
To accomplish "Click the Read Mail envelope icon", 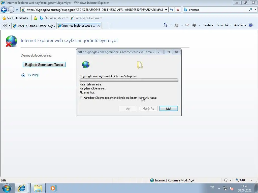I will click(x=187, y=25).
